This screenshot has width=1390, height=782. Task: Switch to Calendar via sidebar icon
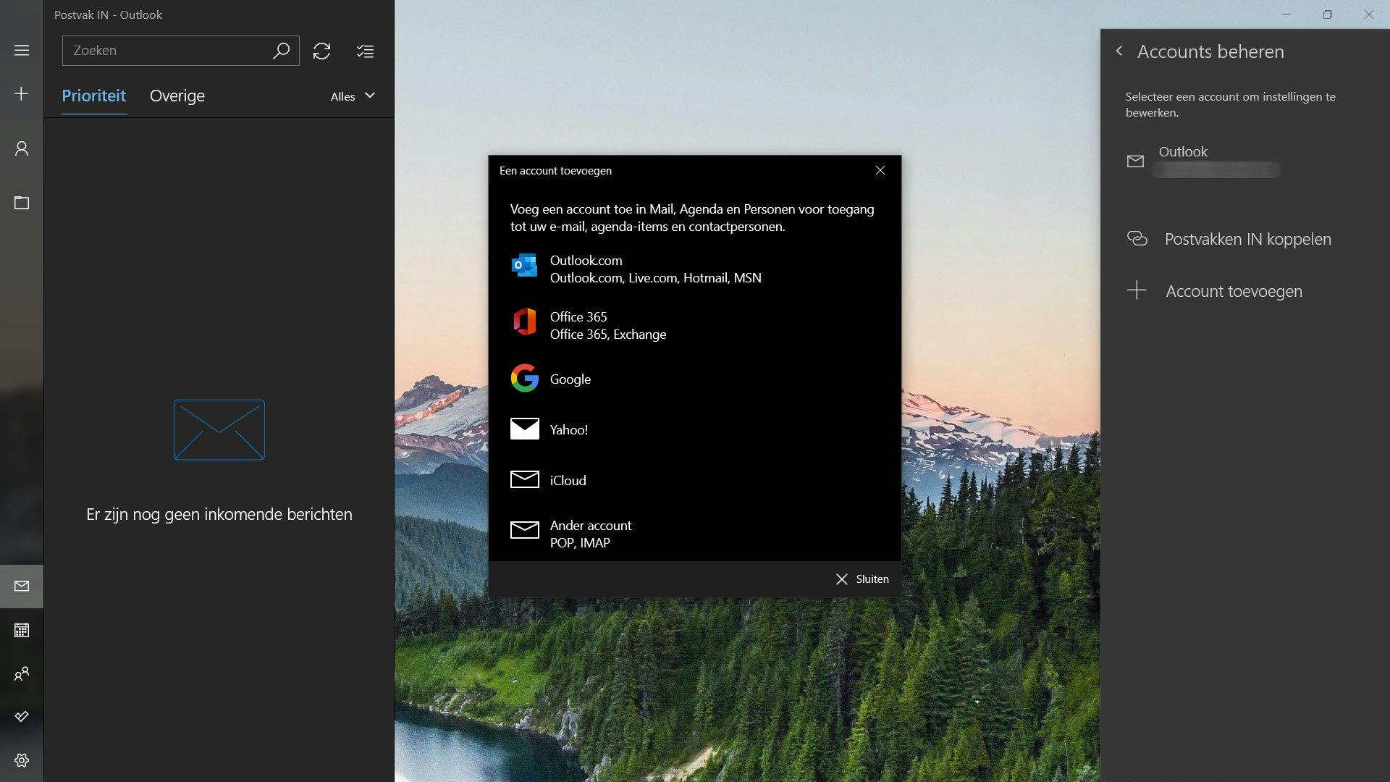pyautogui.click(x=22, y=630)
